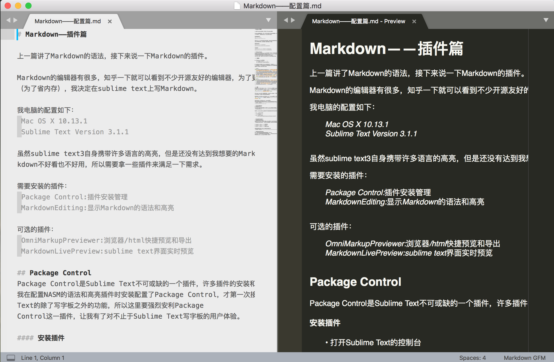Click editor line starting 'OmniMarkupPreviewer:'
The height and width of the screenshot is (362, 554).
(106, 240)
